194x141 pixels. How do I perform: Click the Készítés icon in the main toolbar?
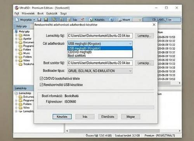(91, 20)
